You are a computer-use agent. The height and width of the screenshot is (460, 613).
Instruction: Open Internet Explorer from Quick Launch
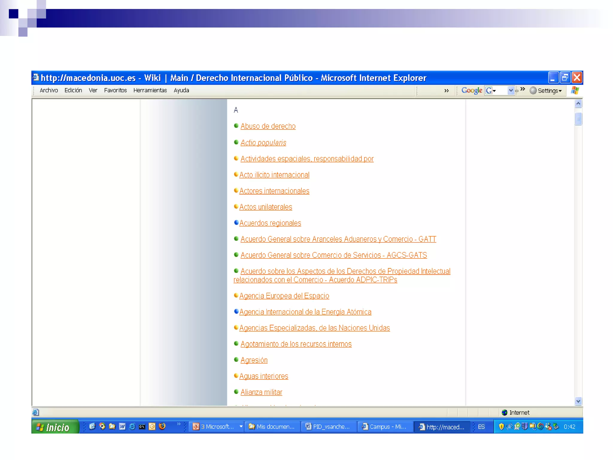(132, 426)
